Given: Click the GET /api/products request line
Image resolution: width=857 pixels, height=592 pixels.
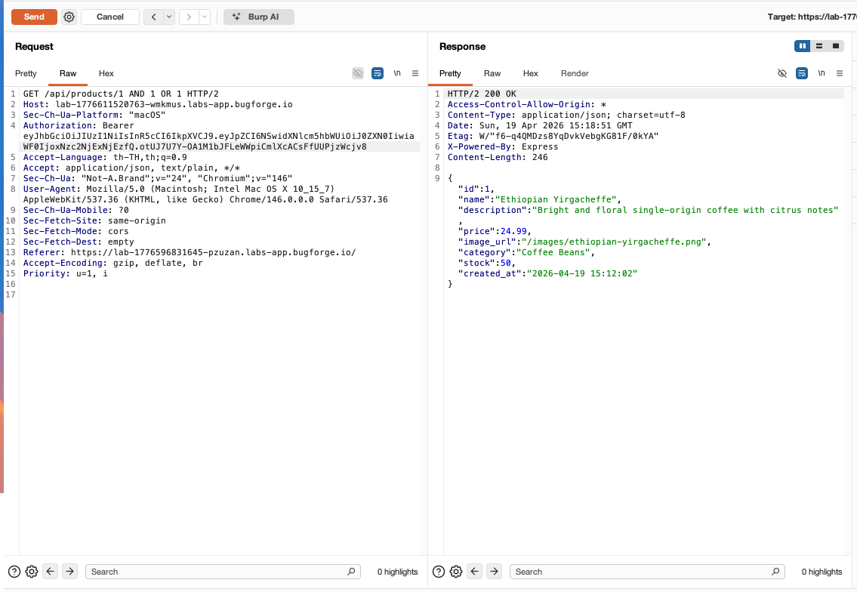Looking at the screenshot, I should pyautogui.click(x=121, y=94).
